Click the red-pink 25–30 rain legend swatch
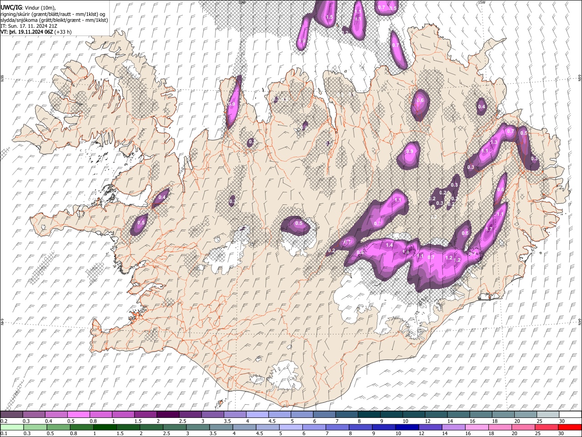This screenshot has height=437, width=582. pos(546,427)
